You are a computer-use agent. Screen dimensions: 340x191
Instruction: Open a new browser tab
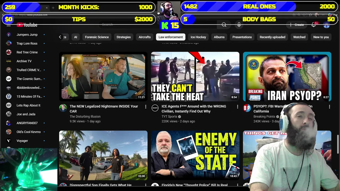[53, 8]
